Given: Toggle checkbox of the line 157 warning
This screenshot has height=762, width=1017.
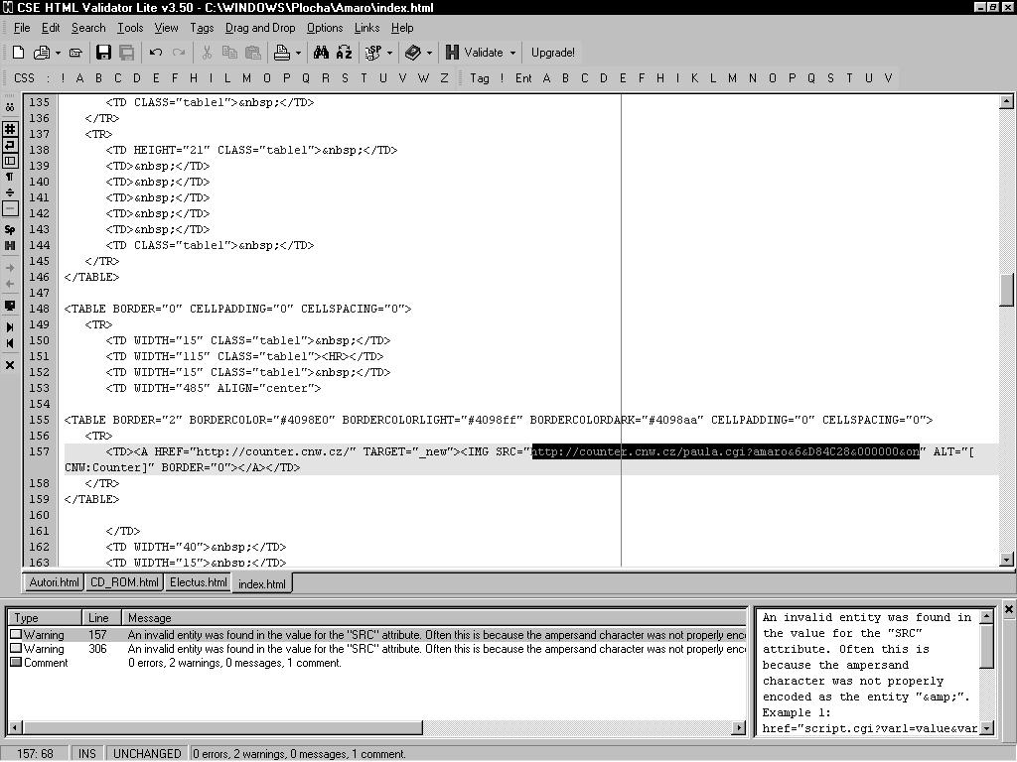Looking at the screenshot, I should (16, 634).
